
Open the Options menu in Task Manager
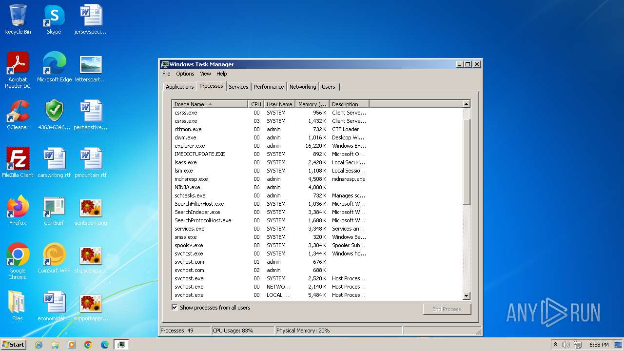tap(185, 74)
